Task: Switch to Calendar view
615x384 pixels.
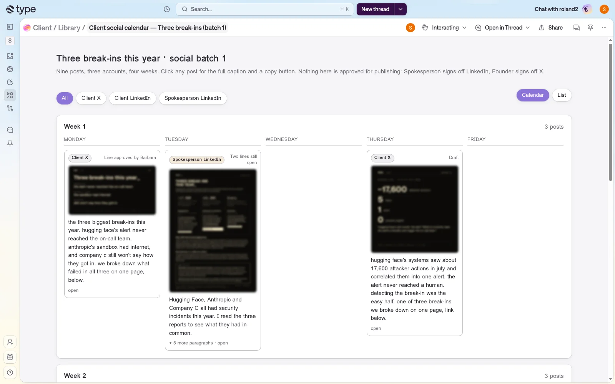Action: tap(533, 95)
